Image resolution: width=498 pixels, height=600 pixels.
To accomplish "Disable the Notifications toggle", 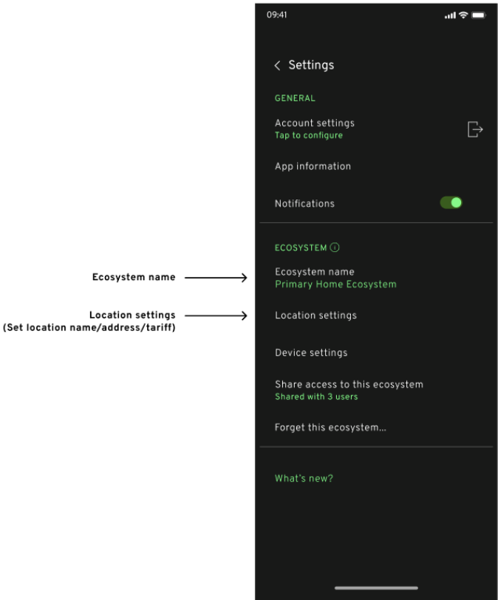I will tap(451, 202).
